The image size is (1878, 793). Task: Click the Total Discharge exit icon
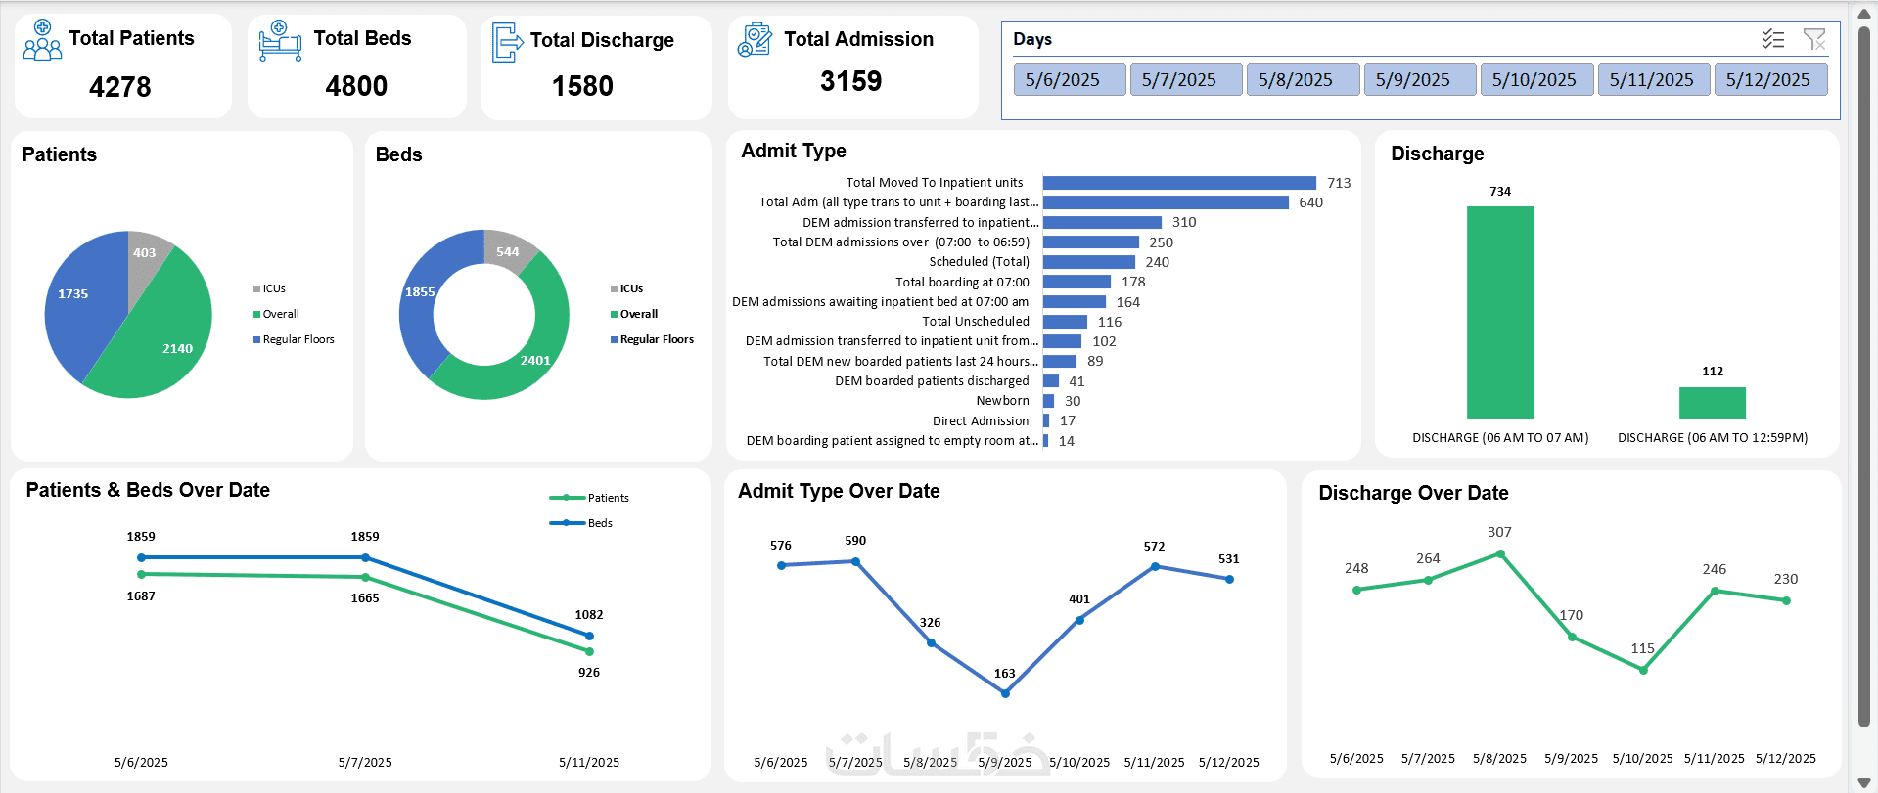[507, 42]
